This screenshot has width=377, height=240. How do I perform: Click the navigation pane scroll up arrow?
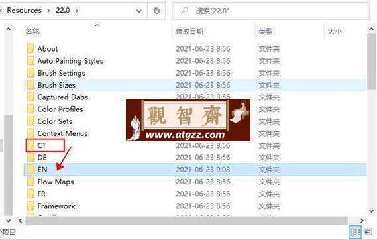point(9,29)
